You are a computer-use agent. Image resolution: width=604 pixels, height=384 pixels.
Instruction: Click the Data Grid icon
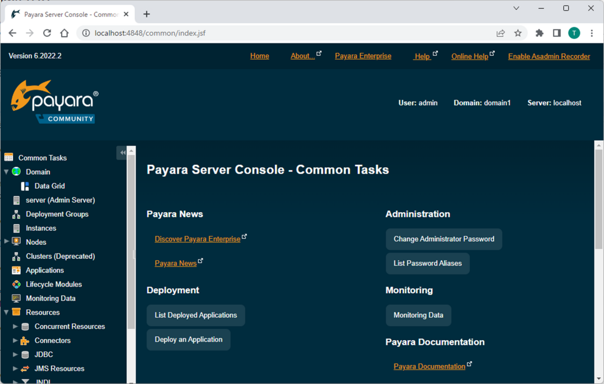pos(25,186)
